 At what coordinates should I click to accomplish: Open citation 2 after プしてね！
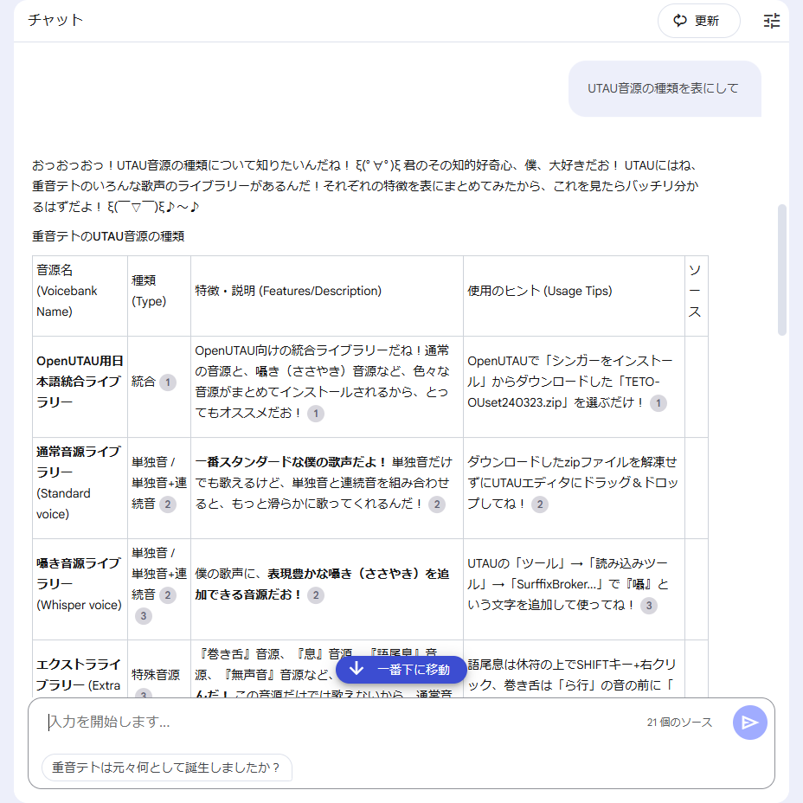tap(540, 504)
